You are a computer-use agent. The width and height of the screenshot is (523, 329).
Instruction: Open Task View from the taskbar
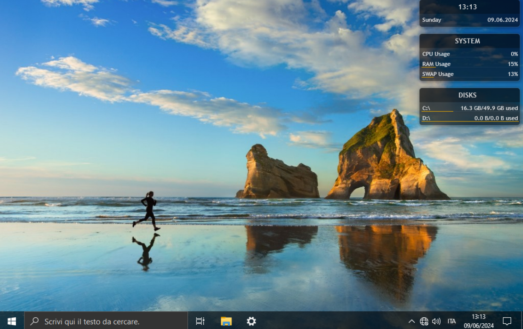200,321
